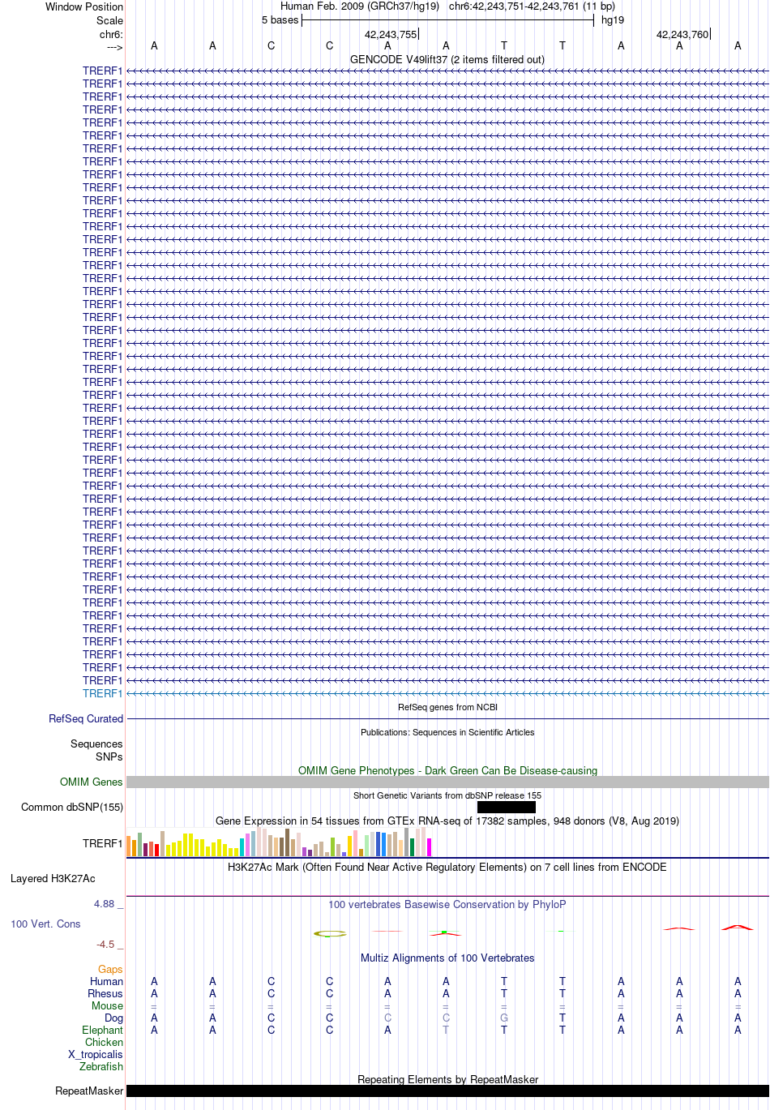Open the RepeatMasker track label
This screenshot has height=1110, width=770.
pyautogui.click(x=89, y=1091)
